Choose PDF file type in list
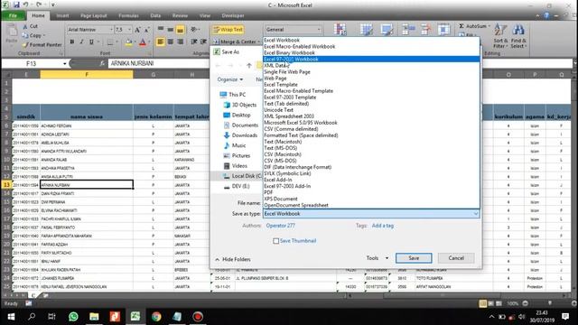Image resolution: width=578 pixels, height=325 pixels. (371, 192)
